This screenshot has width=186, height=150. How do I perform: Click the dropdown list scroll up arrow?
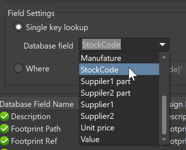point(164,57)
